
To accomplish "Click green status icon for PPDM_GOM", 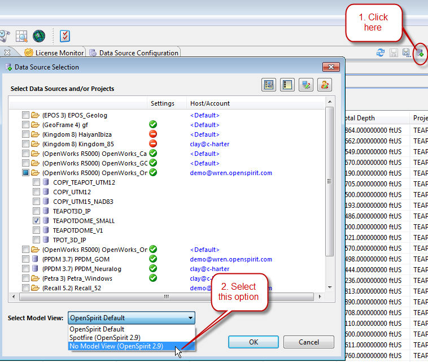I will (x=153, y=259).
